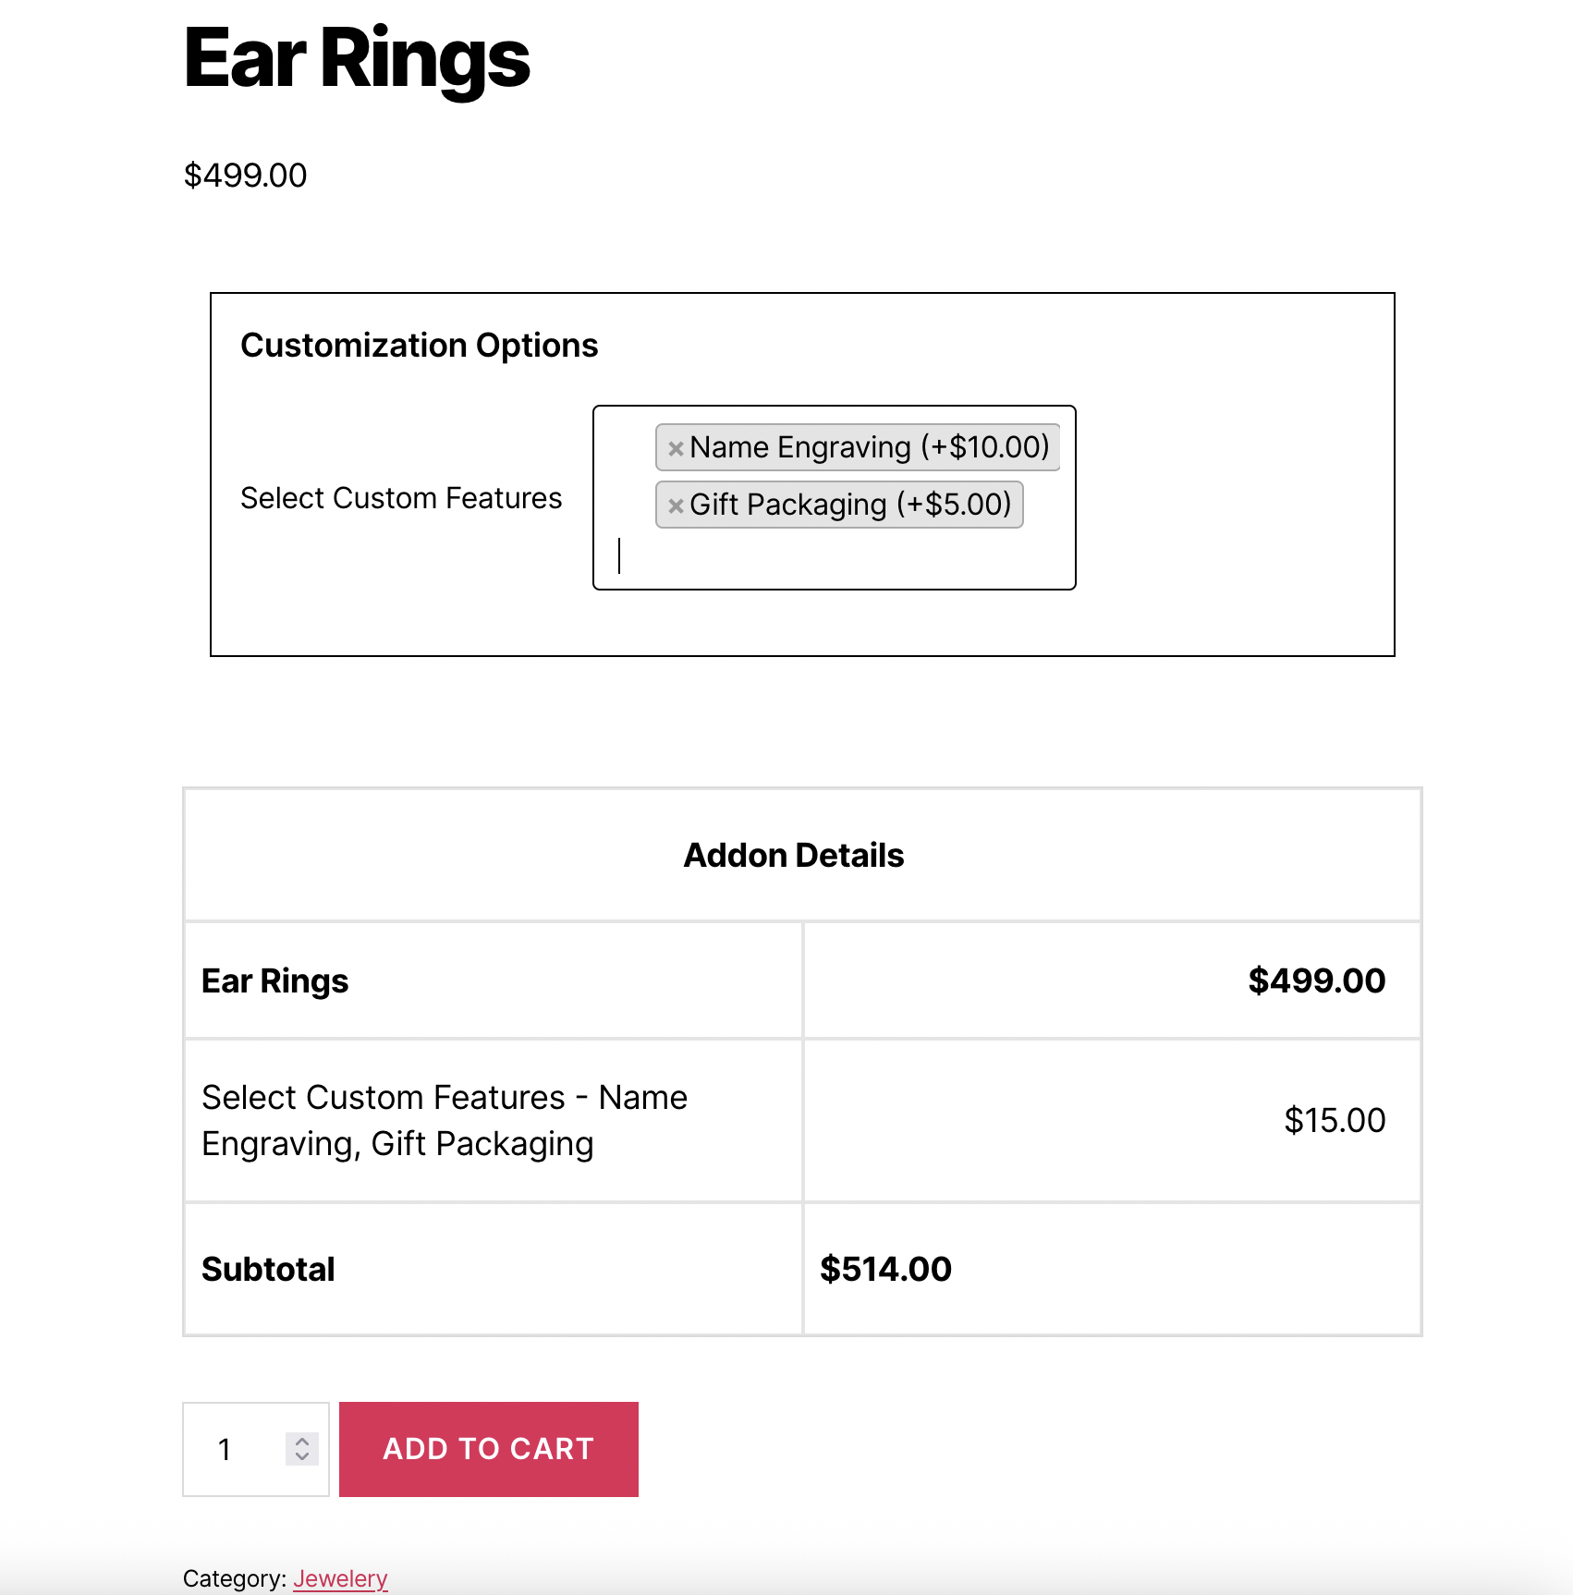Viewport: 1573px width, 1595px height.
Task: Remove the Name Engraving selection tag
Action: point(676,448)
